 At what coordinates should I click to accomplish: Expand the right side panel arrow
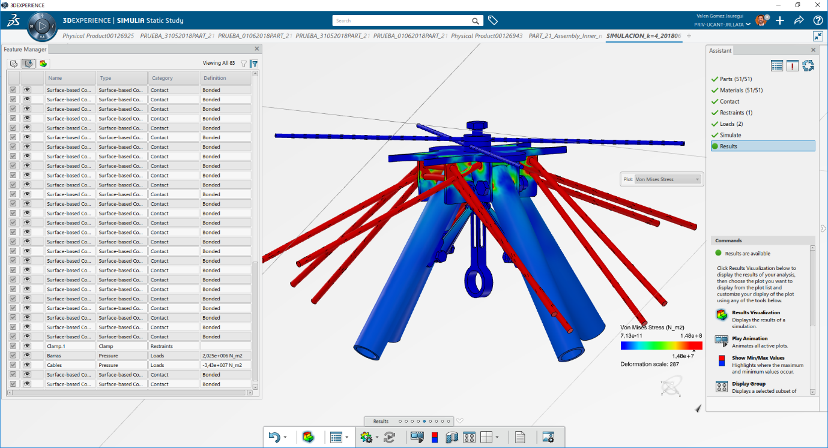coord(823,228)
